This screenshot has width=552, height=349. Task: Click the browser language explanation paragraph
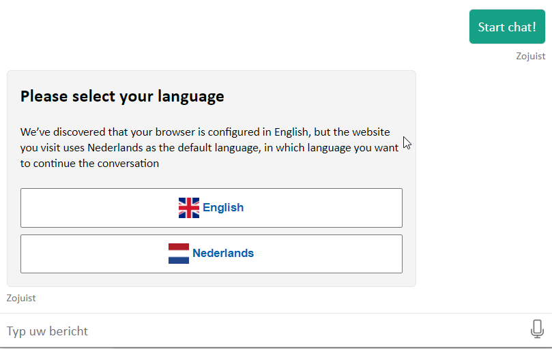[205, 148]
